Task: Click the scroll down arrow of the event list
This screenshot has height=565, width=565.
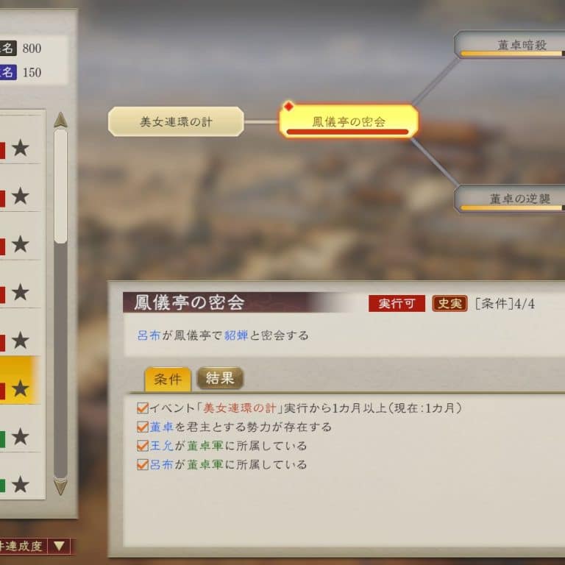Action: tap(60, 486)
